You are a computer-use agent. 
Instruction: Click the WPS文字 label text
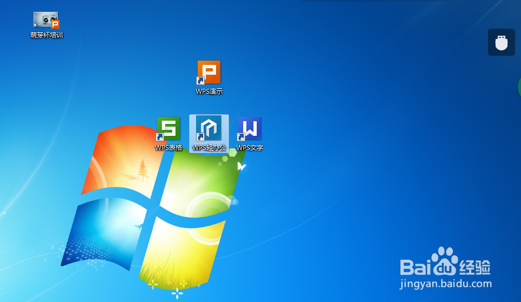(250, 148)
